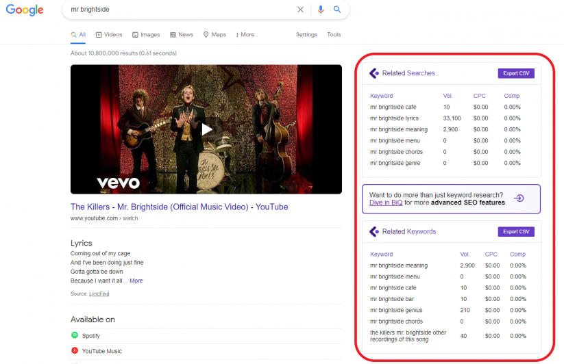Open the LyricFind source link
The image size is (564, 364).
[99, 294]
